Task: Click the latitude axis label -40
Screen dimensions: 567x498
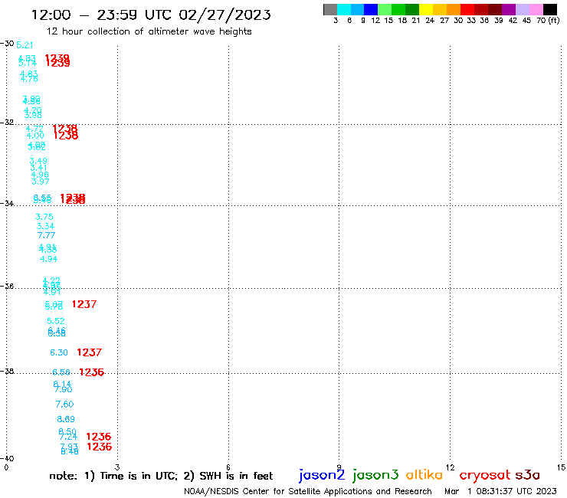Action: click(x=8, y=459)
